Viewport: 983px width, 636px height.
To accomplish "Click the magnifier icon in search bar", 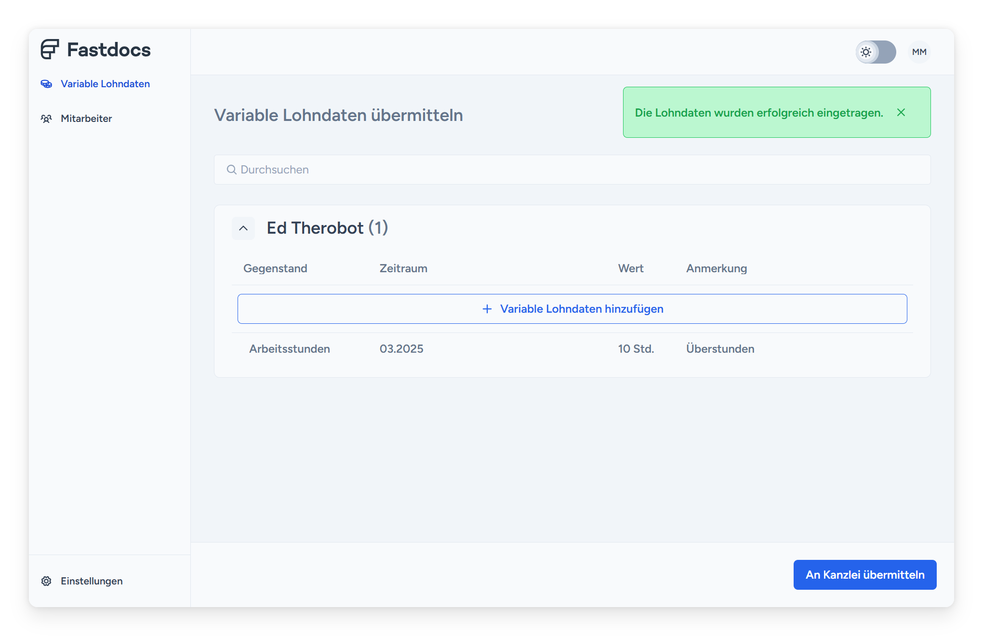I will pyautogui.click(x=232, y=170).
